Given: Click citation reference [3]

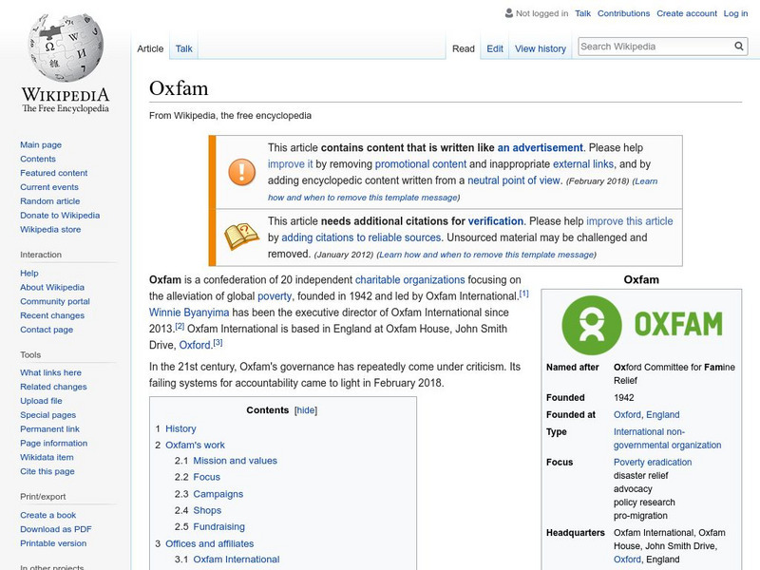Looking at the screenshot, I should click(218, 342).
